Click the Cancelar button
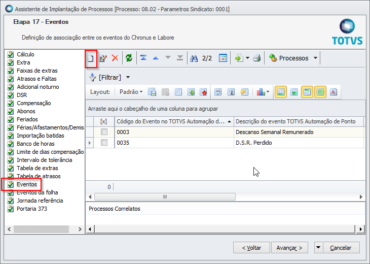The image size is (370, 264). (x=341, y=248)
